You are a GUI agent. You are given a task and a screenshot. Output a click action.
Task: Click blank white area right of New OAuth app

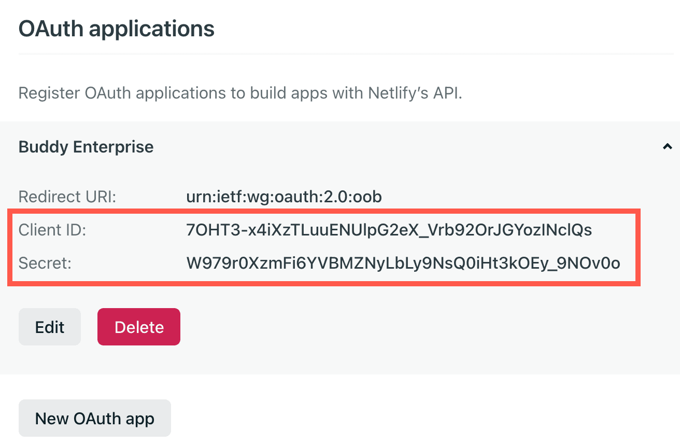(415, 418)
